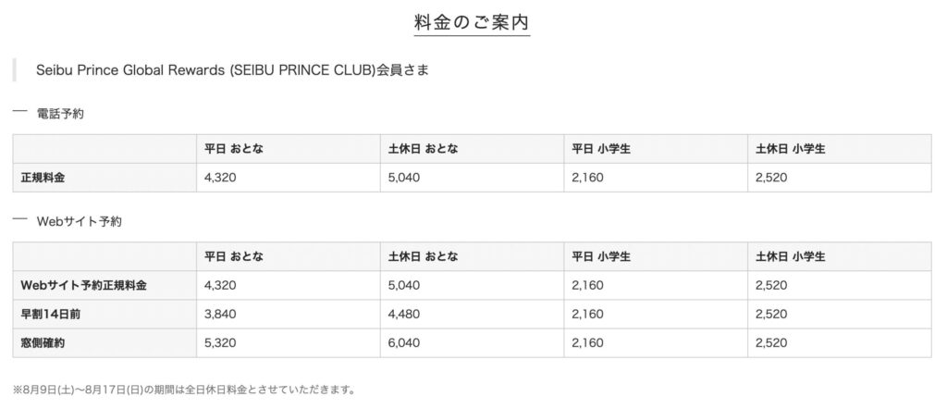Screen dimensions: 947x409
Task: Click the 5,040 holiday adult phone price
Action: [x=404, y=178]
